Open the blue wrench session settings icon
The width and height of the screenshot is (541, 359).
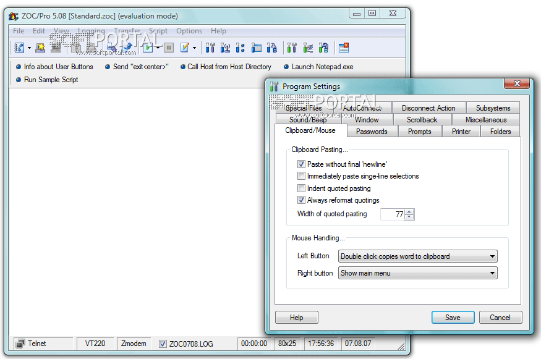210,48
